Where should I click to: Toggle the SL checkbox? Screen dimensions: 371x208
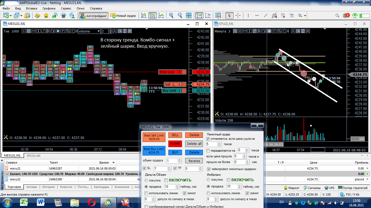click(x=144, y=168)
